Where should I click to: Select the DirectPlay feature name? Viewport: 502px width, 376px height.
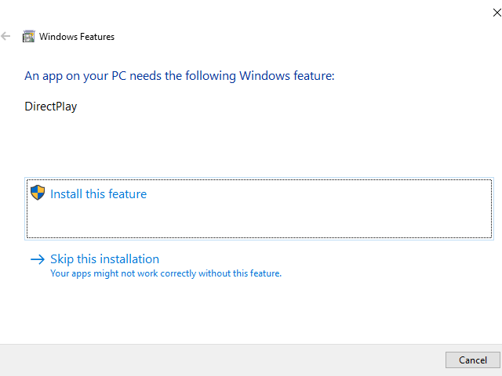51,107
